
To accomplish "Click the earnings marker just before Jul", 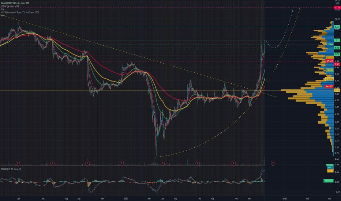I will (198, 163).
